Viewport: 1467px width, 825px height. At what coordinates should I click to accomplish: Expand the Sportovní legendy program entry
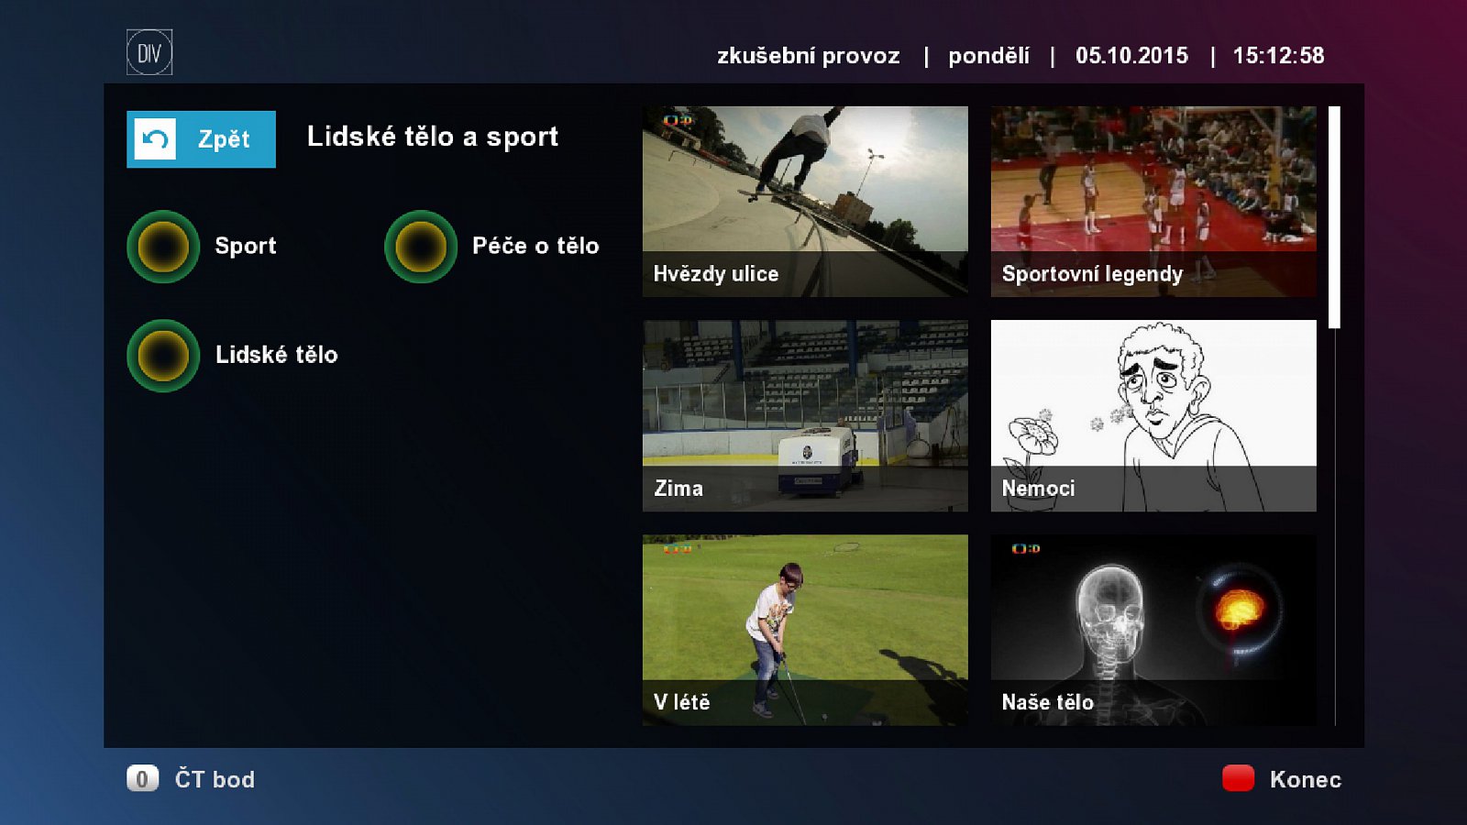pos(1153,202)
